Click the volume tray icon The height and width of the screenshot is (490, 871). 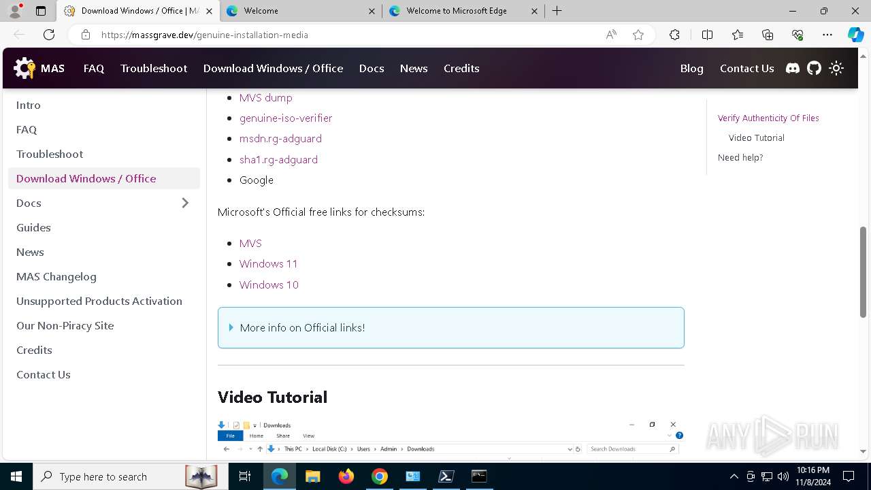pos(783,476)
